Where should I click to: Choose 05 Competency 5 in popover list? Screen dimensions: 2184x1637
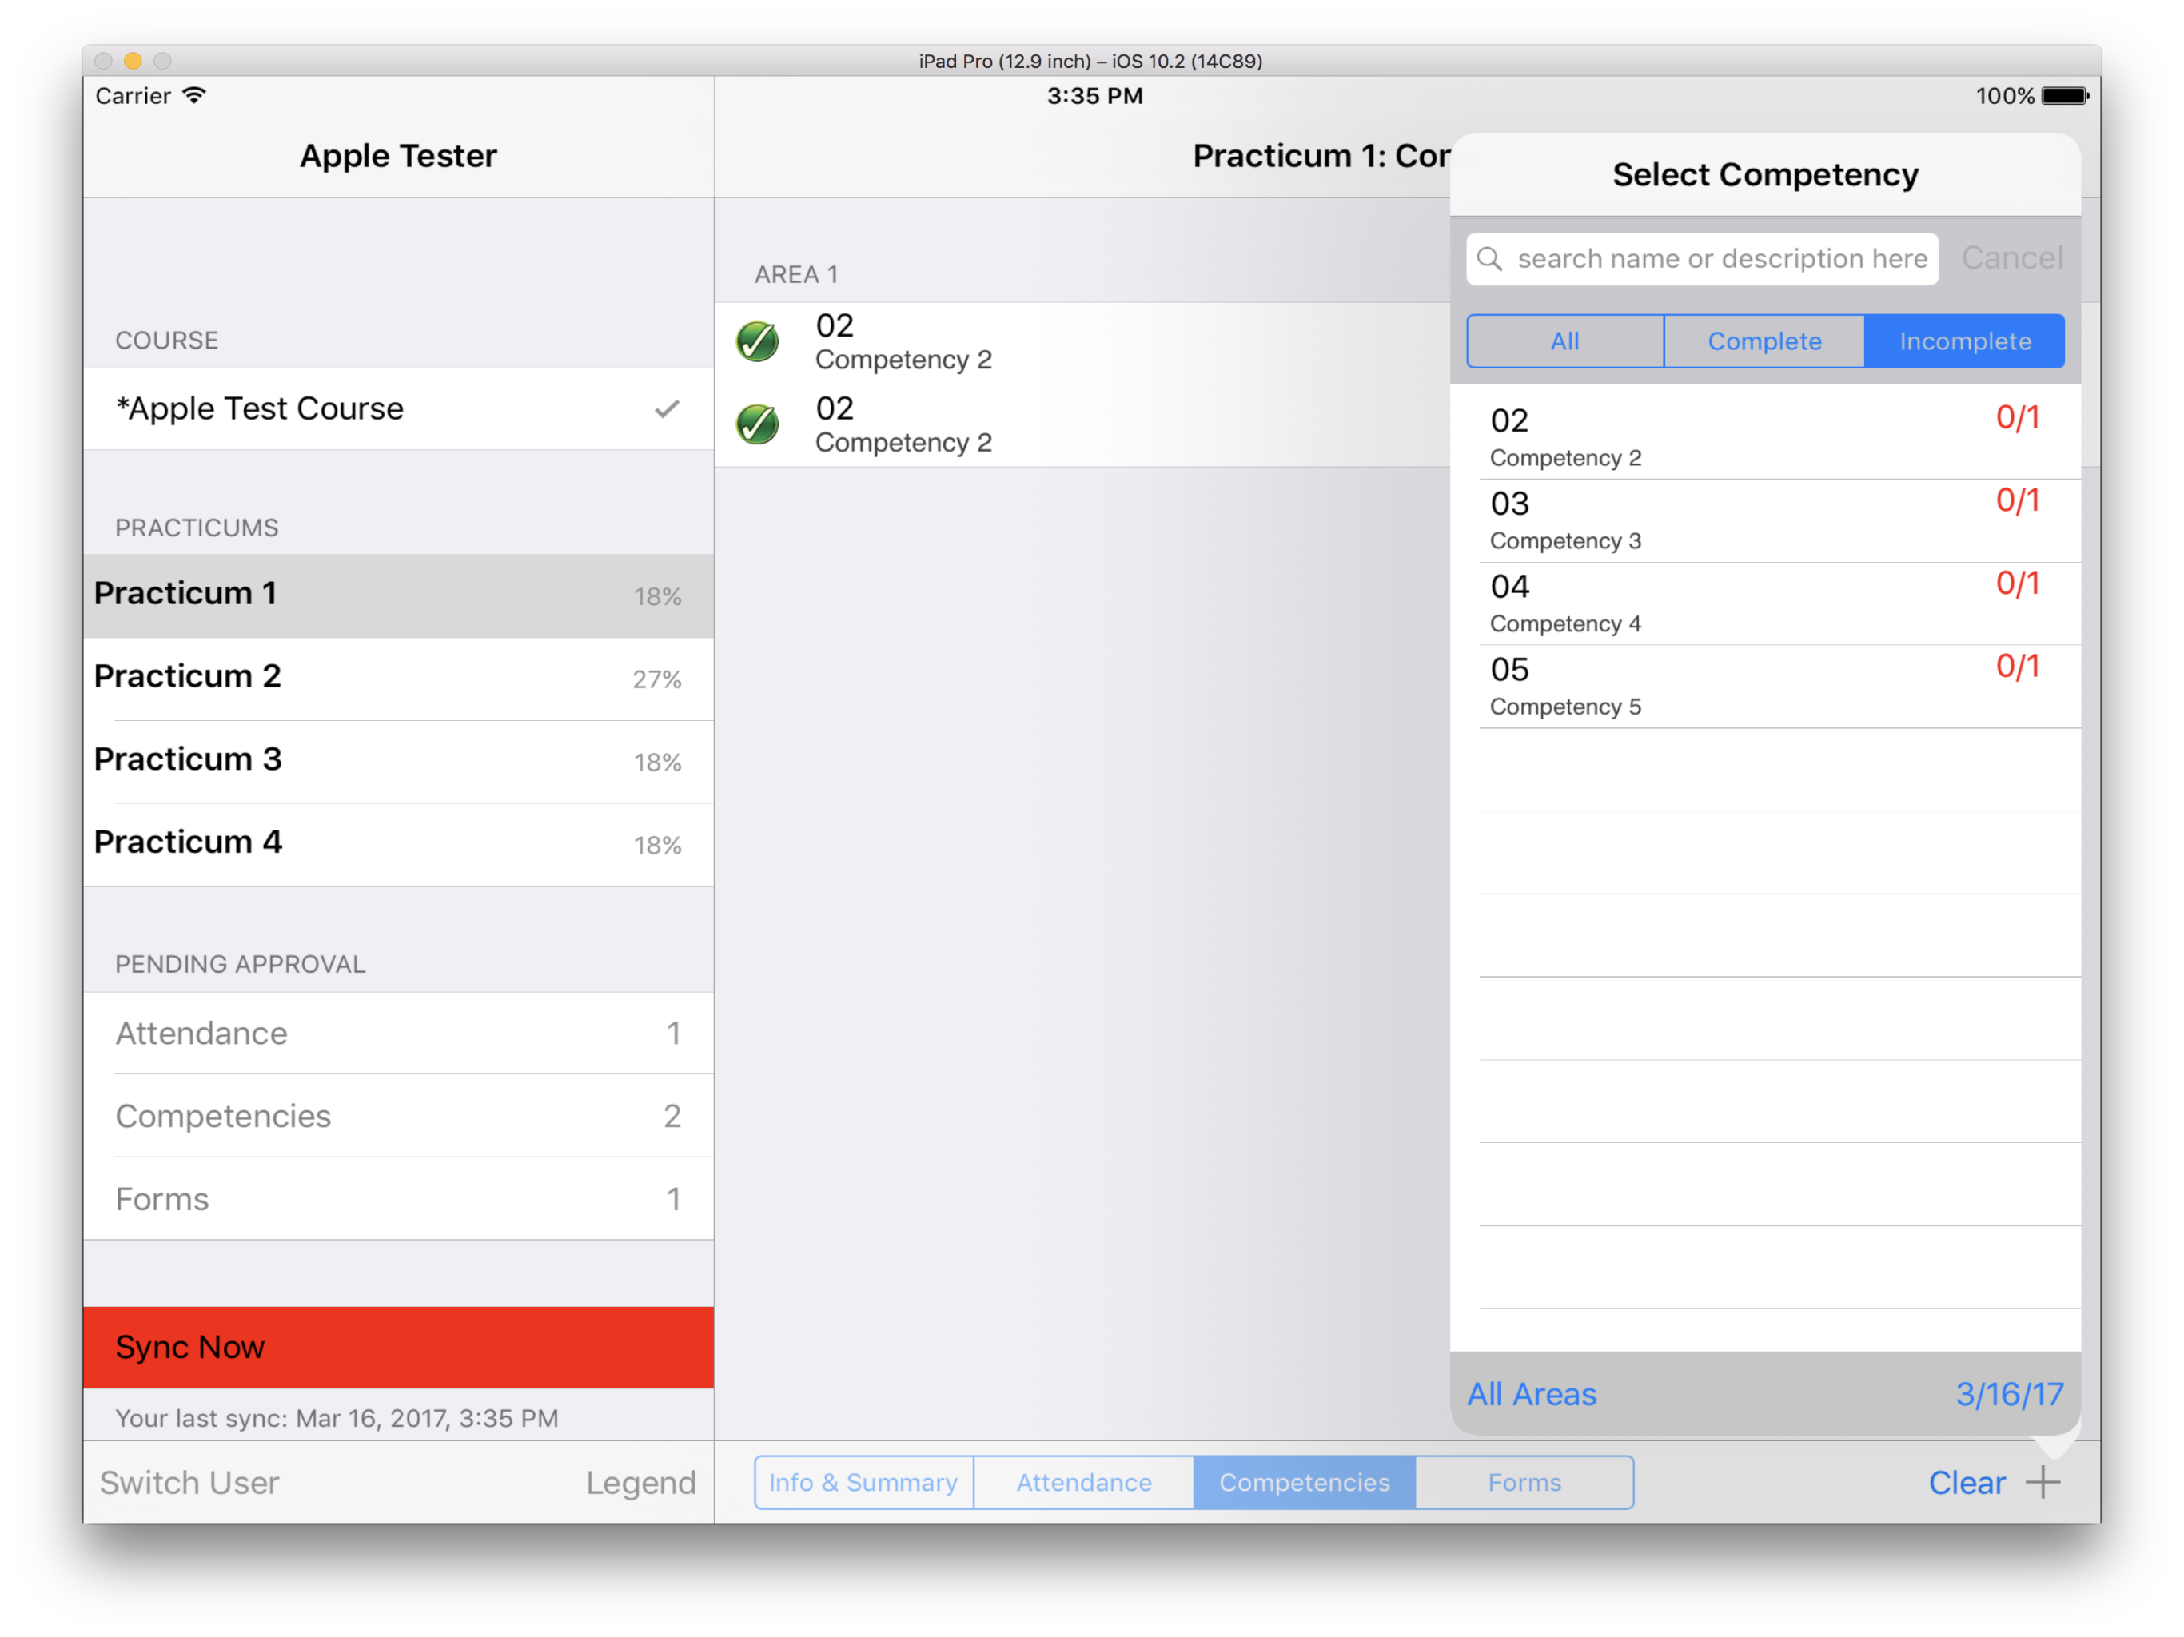pos(1765,686)
